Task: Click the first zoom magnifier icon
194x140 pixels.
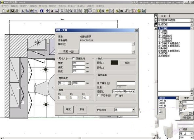Action: pyautogui.click(x=62, y=11)
